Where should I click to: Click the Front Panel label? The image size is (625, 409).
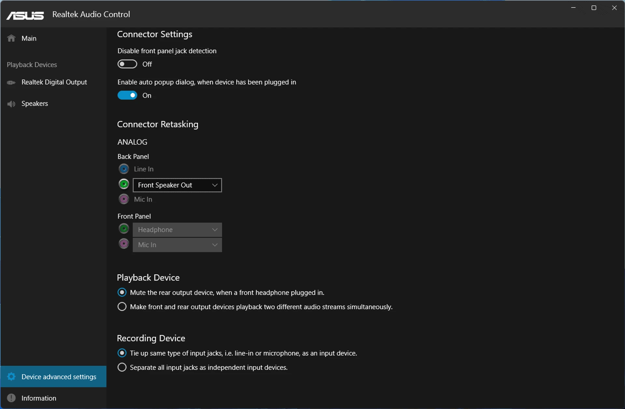click(x=134, y=216)
